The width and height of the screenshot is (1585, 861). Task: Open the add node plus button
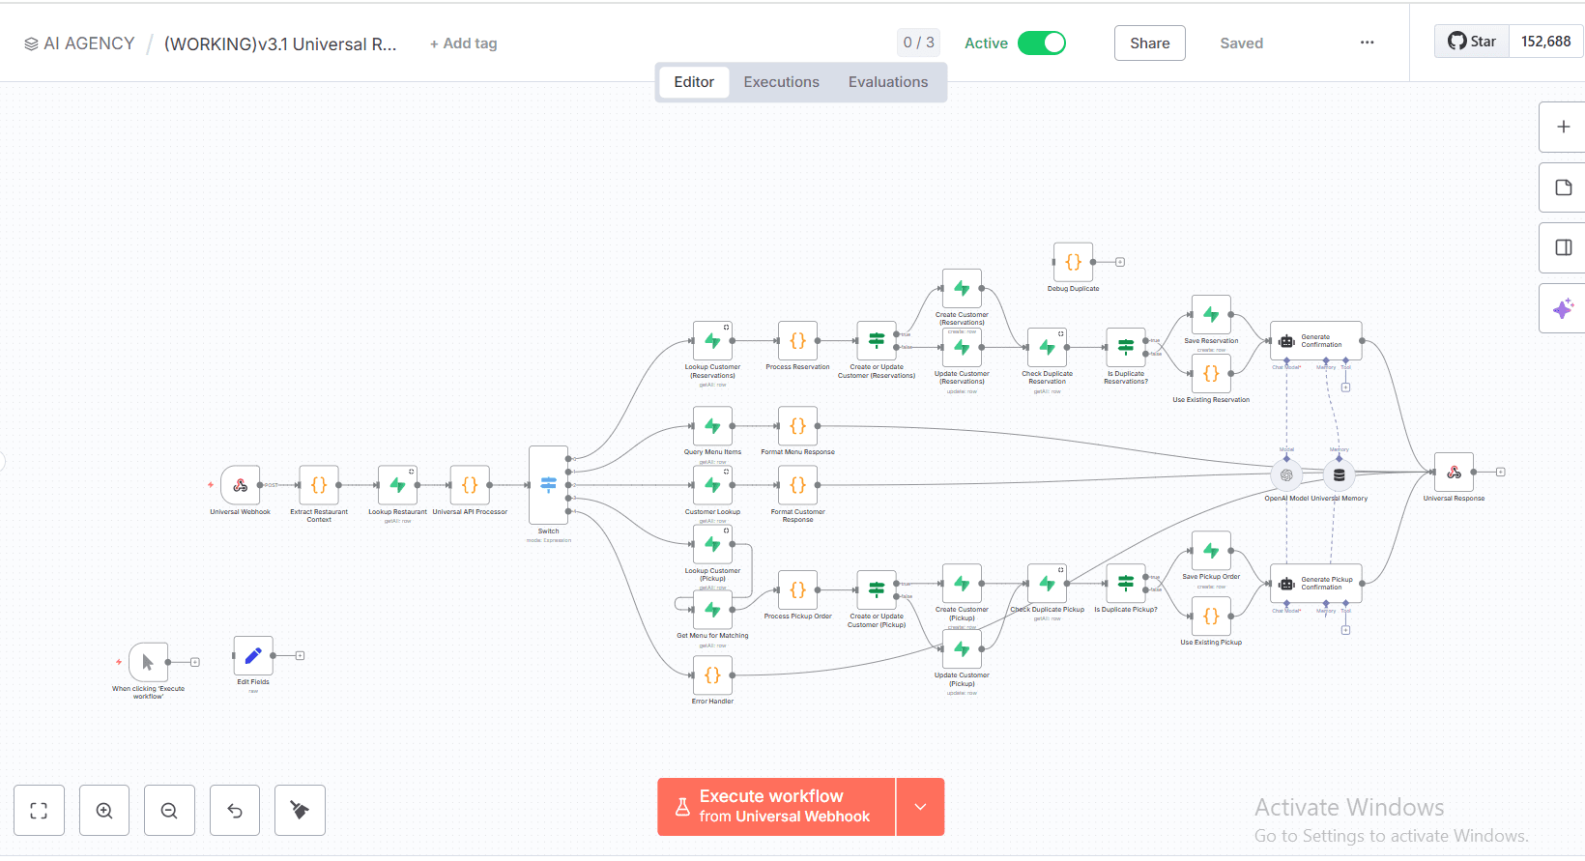(1563, 127)
